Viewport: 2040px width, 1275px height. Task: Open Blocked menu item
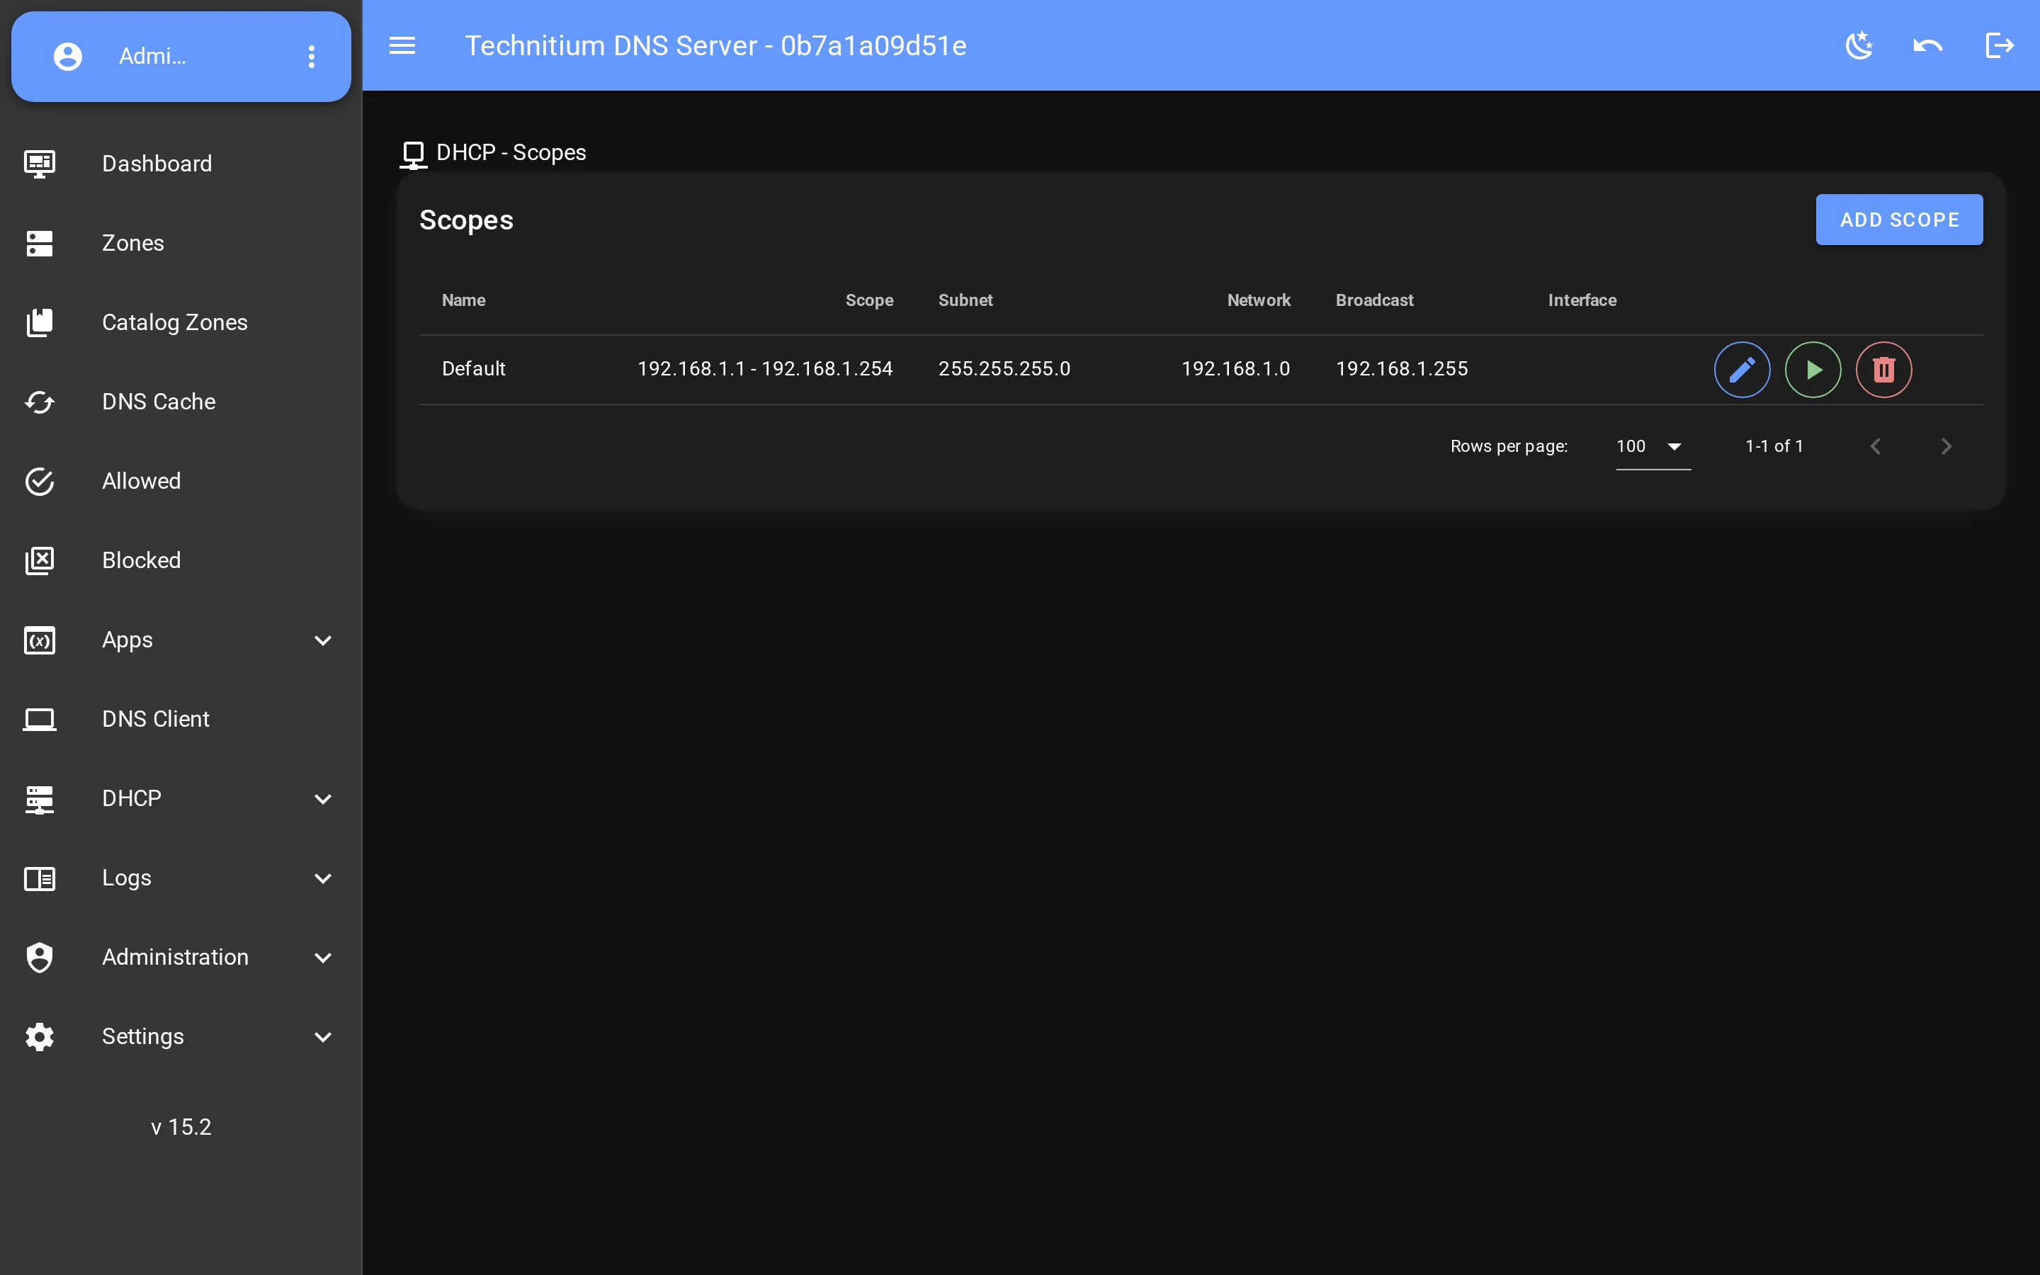(x=181, y=561)
